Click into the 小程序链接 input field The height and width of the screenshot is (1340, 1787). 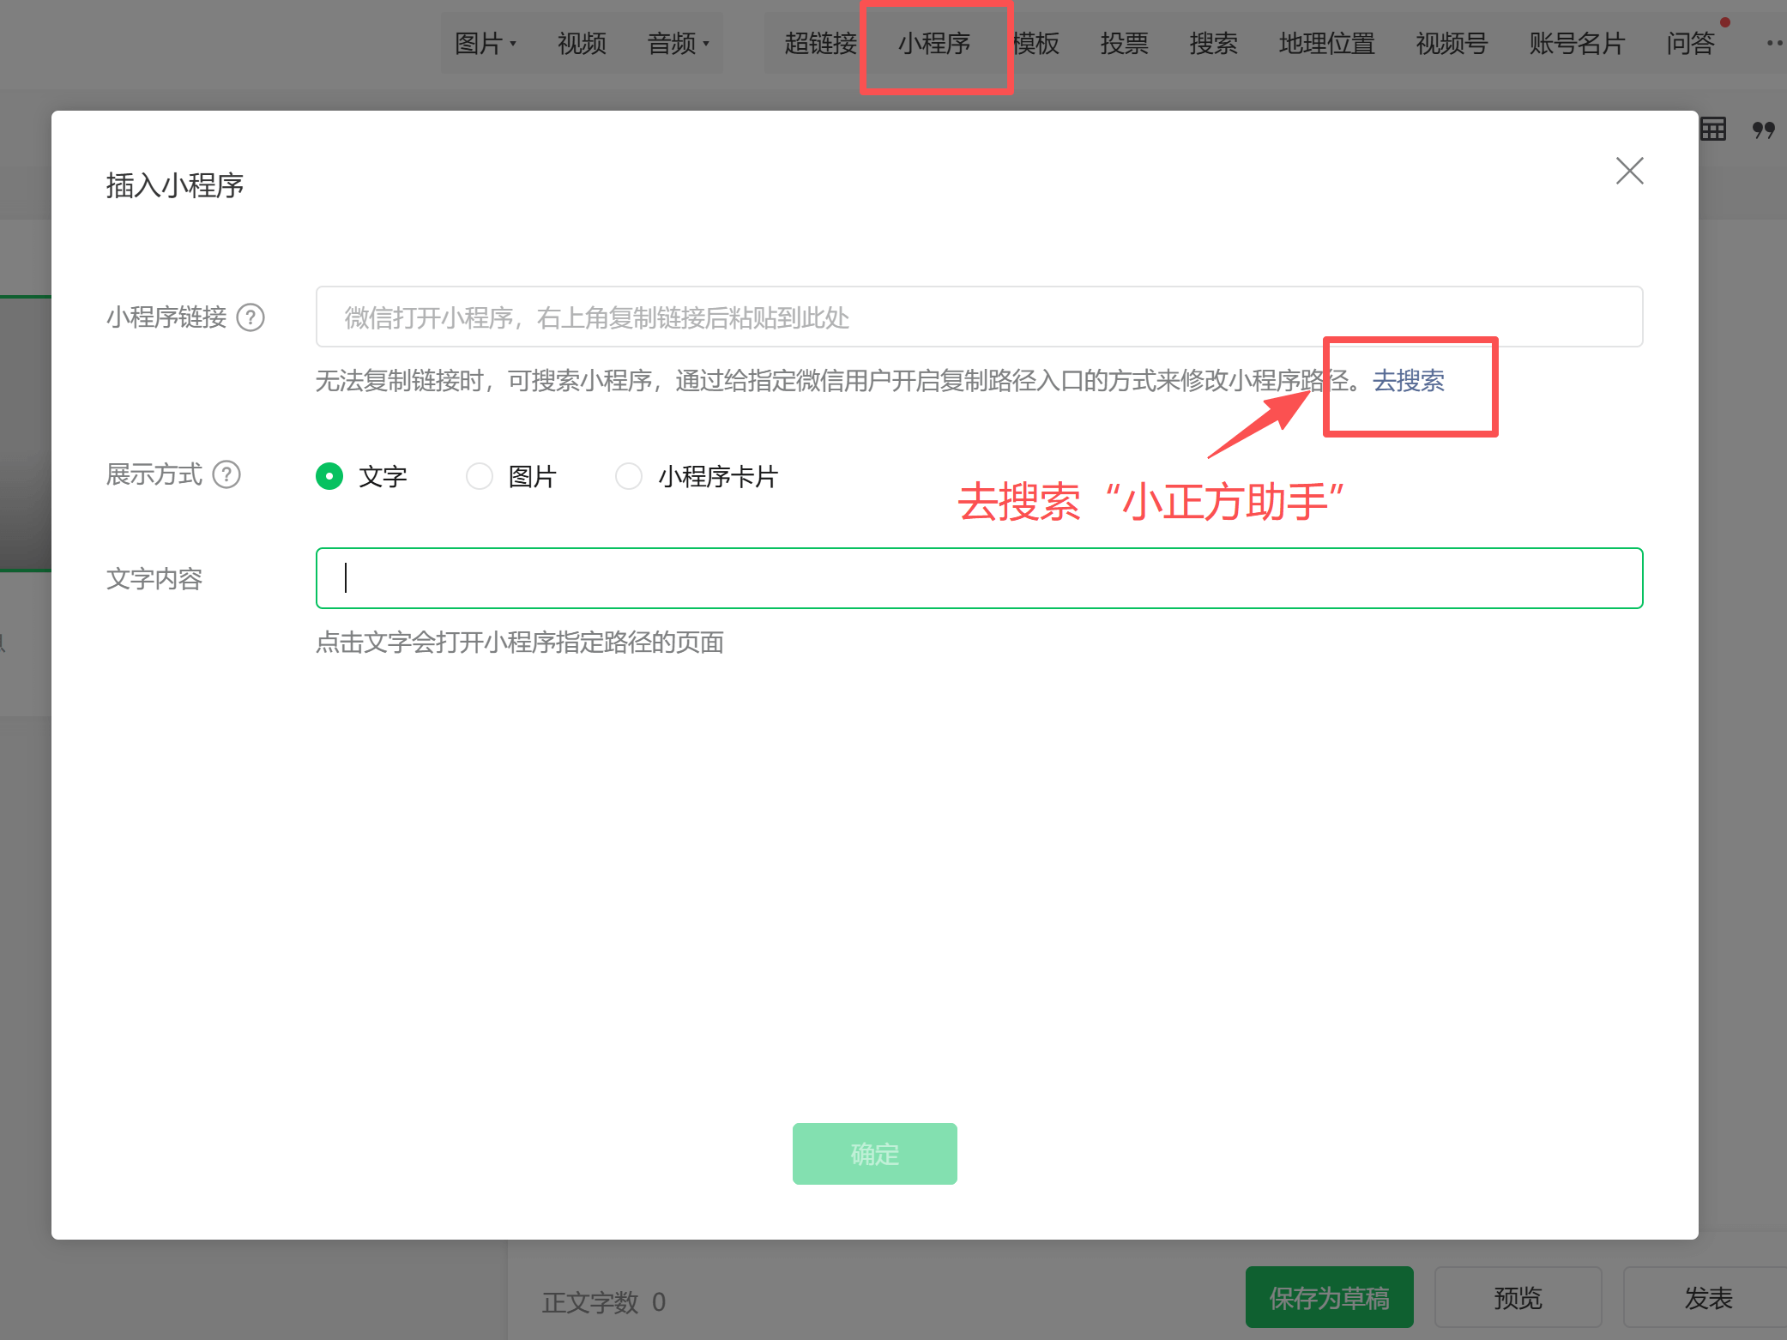coord(979,317)
